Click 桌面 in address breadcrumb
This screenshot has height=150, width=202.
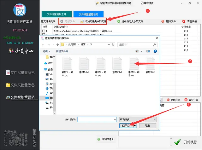pyautogui.click(x=83, y=44)
